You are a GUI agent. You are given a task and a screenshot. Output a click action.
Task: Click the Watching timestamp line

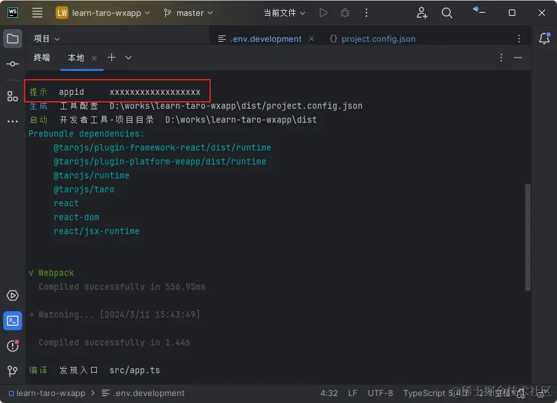coord(115,314)
